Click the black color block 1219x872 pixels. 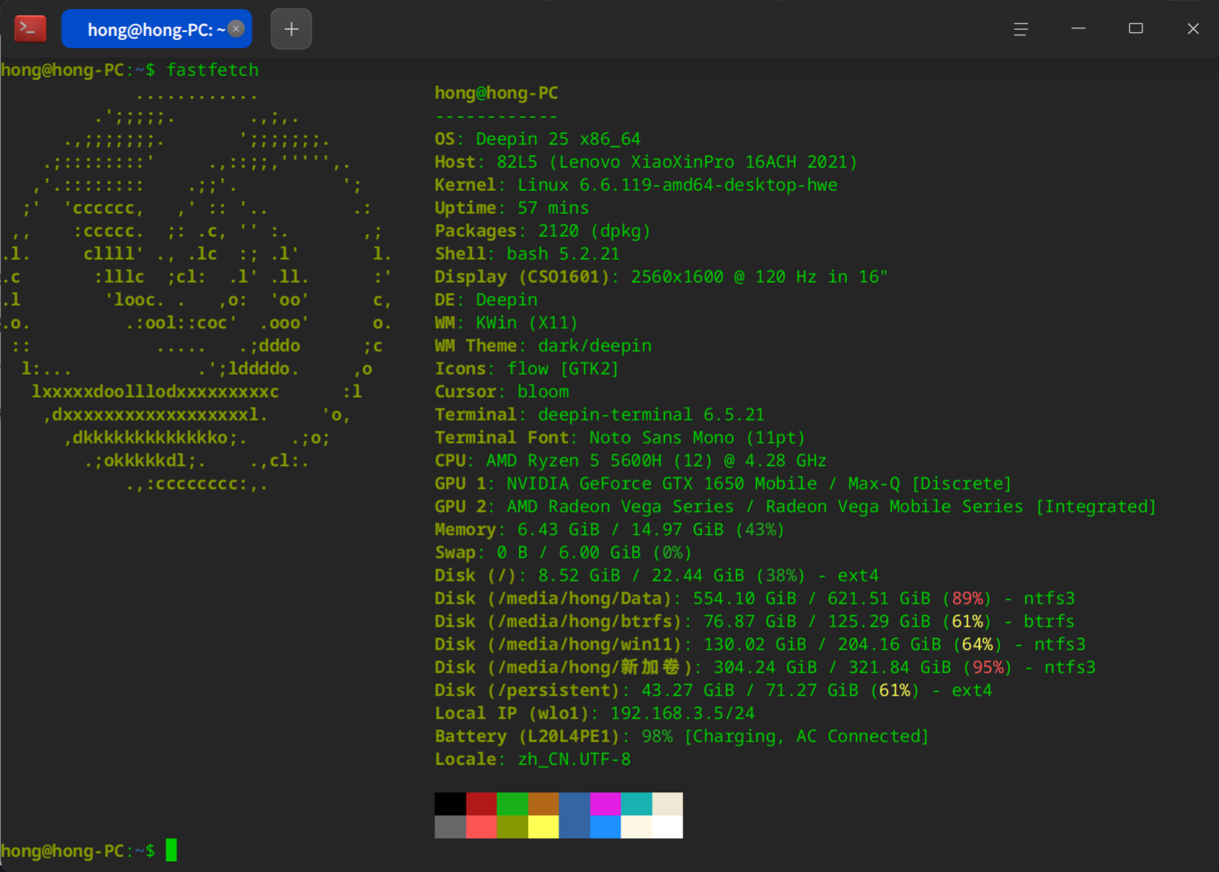pyautogui.click(x=451, y=804)
